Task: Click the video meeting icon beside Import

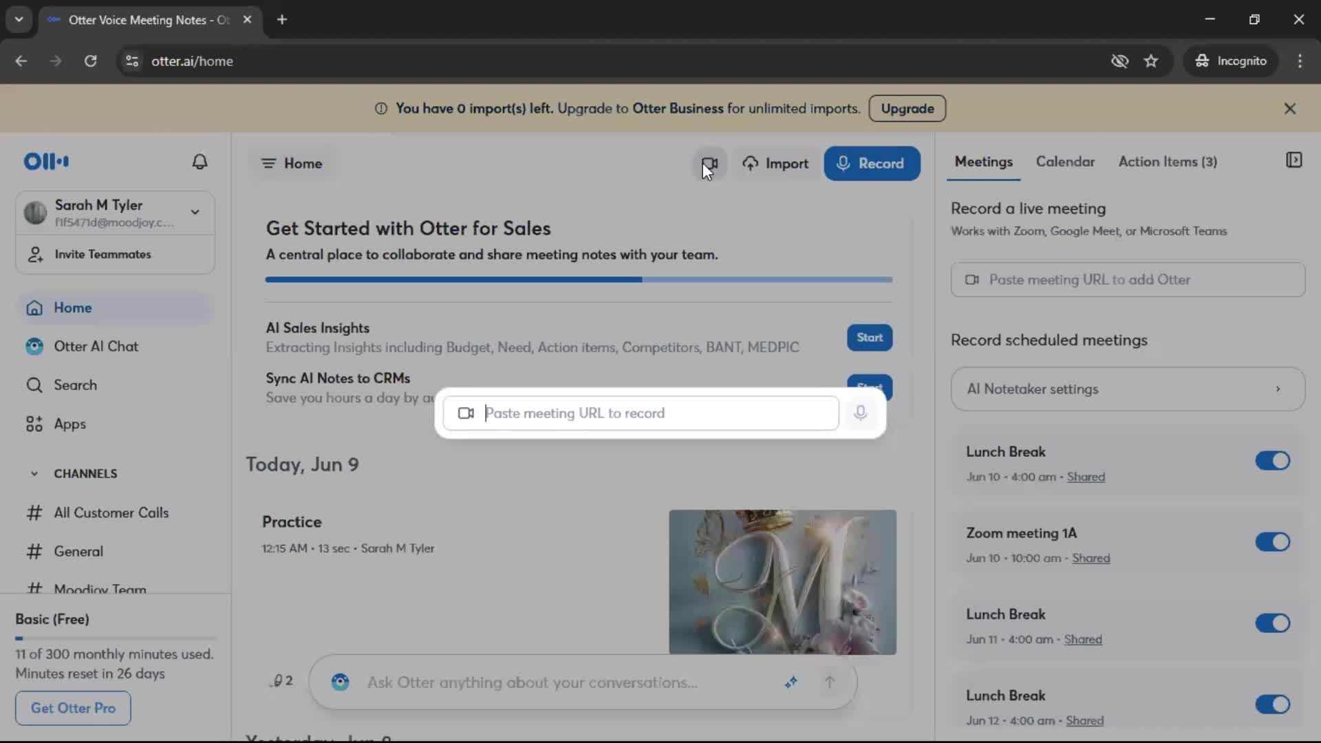Action: [709, 164]
